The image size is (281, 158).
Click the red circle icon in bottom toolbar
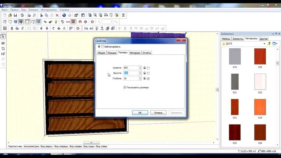click(78, 28)
